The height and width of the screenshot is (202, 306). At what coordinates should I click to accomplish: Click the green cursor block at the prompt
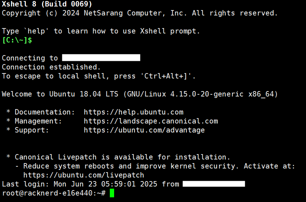[x=112, y=193]
